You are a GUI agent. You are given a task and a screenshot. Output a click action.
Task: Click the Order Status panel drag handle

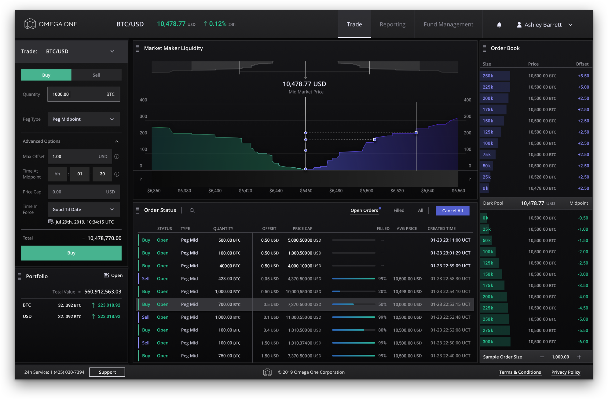pos(138,210)
